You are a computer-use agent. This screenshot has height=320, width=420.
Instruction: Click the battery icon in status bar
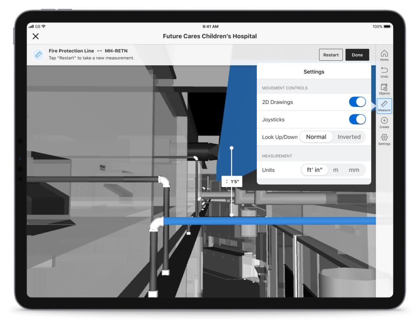coord(387,27)
